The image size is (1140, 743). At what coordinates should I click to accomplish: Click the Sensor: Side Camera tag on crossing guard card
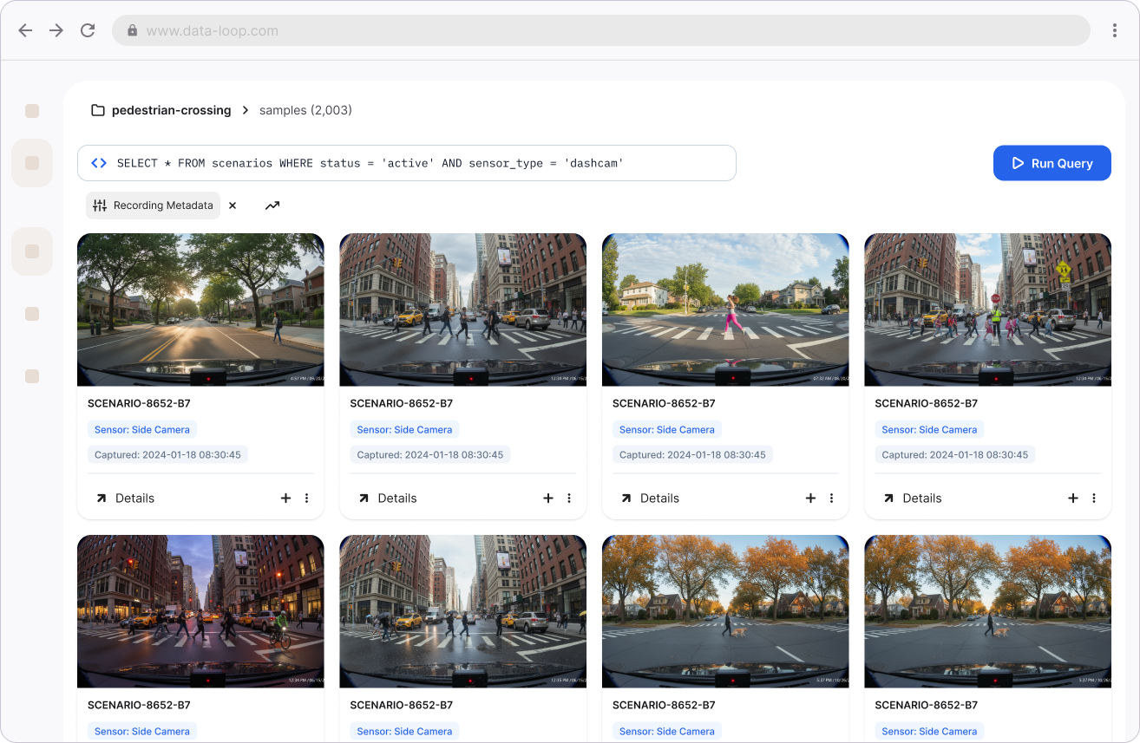(929, 429)
